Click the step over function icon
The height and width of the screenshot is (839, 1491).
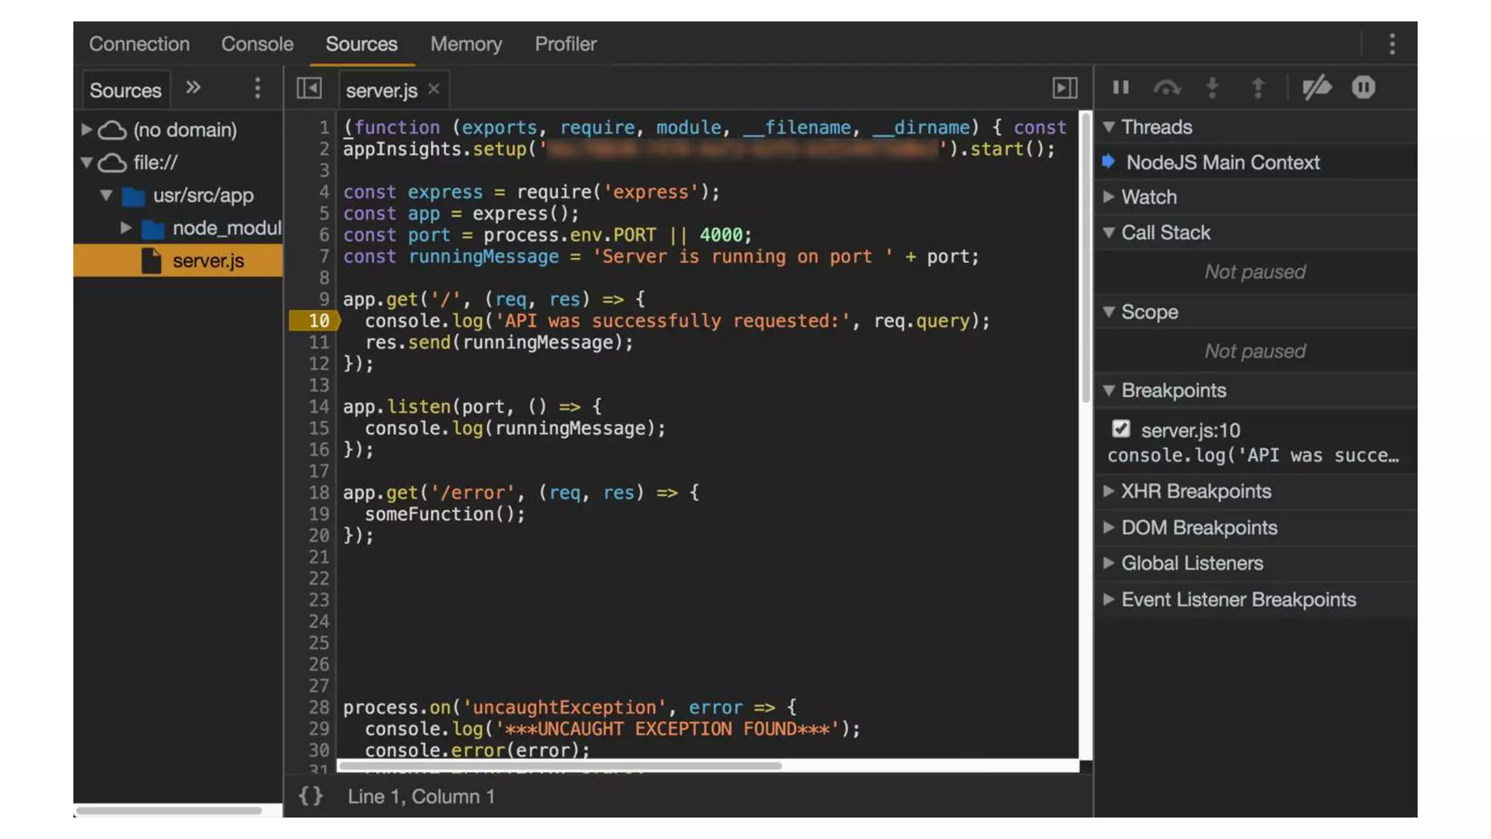pos(1166,88)
